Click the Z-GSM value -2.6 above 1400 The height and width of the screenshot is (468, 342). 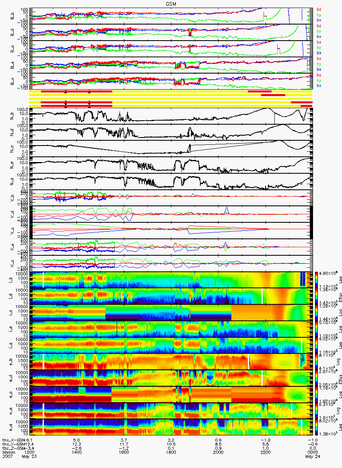click(x=76, y=449)
